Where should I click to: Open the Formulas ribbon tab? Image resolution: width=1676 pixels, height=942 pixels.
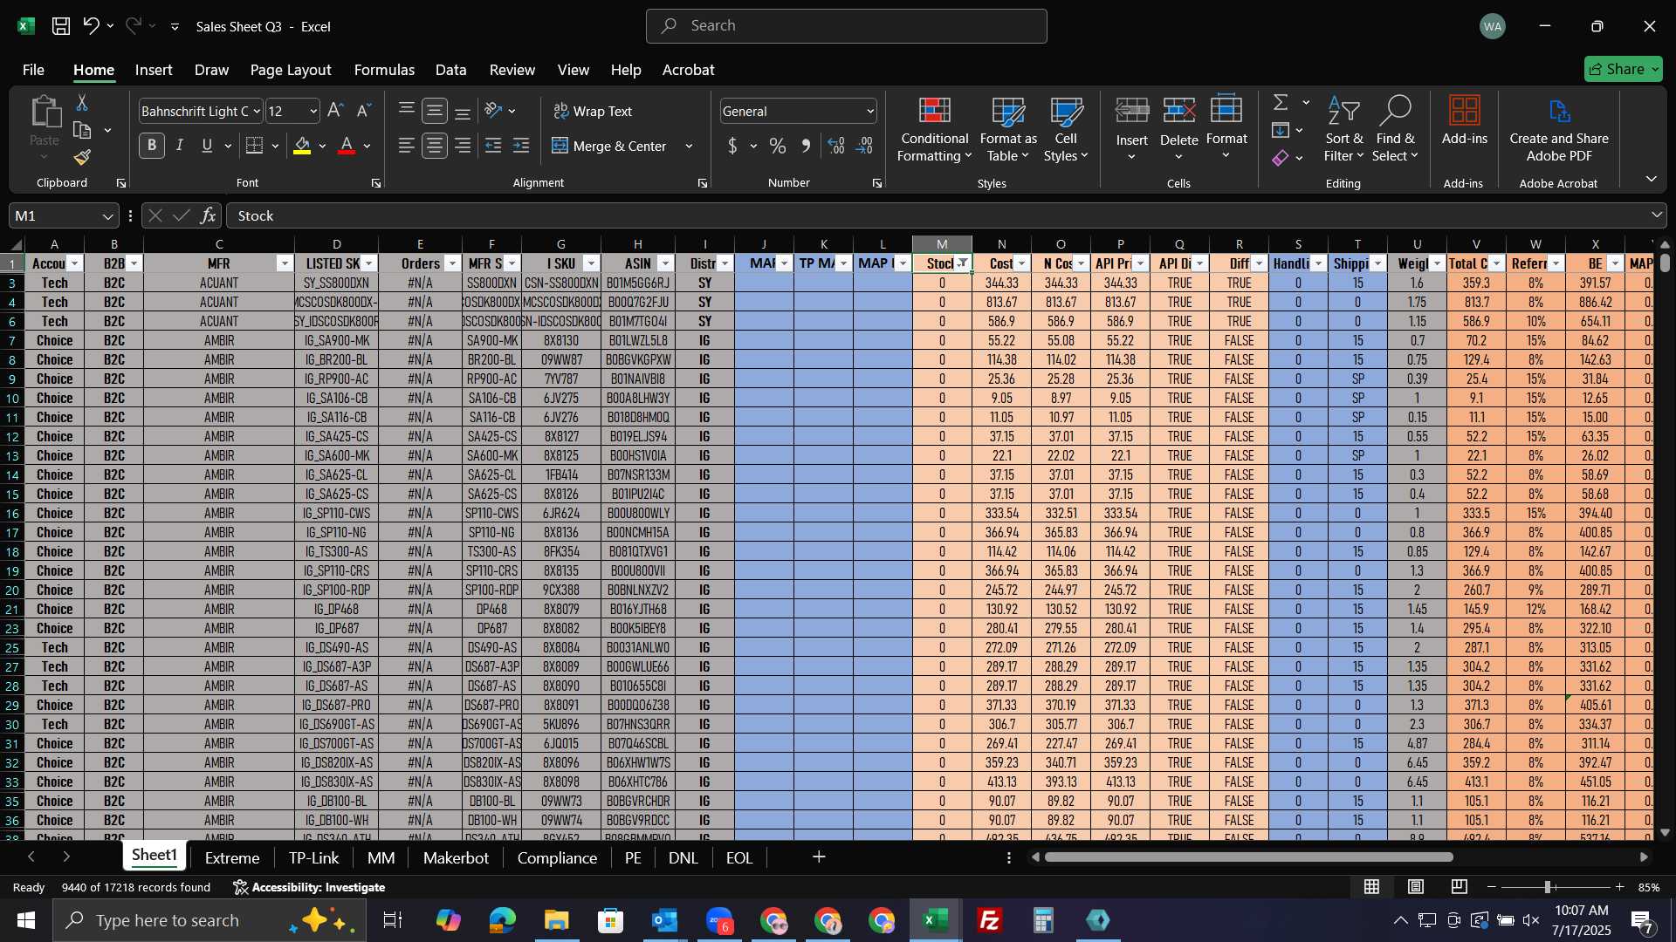click(384, 70)
